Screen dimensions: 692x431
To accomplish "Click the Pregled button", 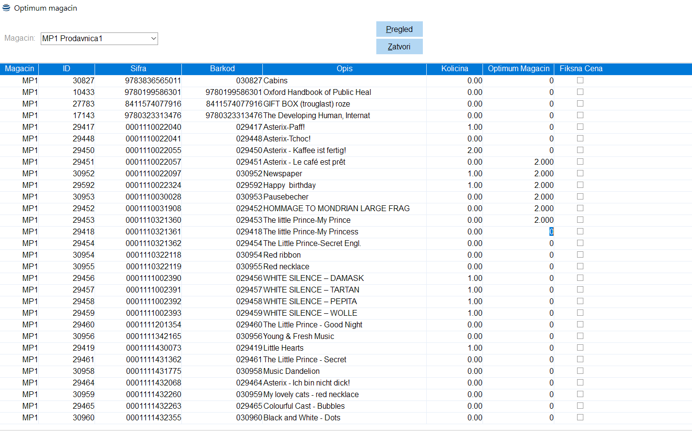I will click(x=399, y=29).
